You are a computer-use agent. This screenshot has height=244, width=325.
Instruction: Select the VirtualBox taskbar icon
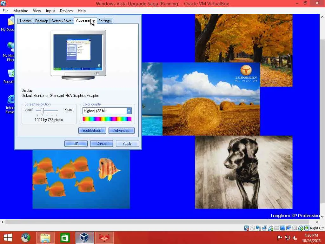pos(84,238)
